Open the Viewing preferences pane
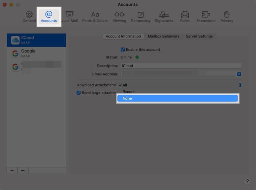Viewport: 256px width, 190px height. [x=119, y=17]
